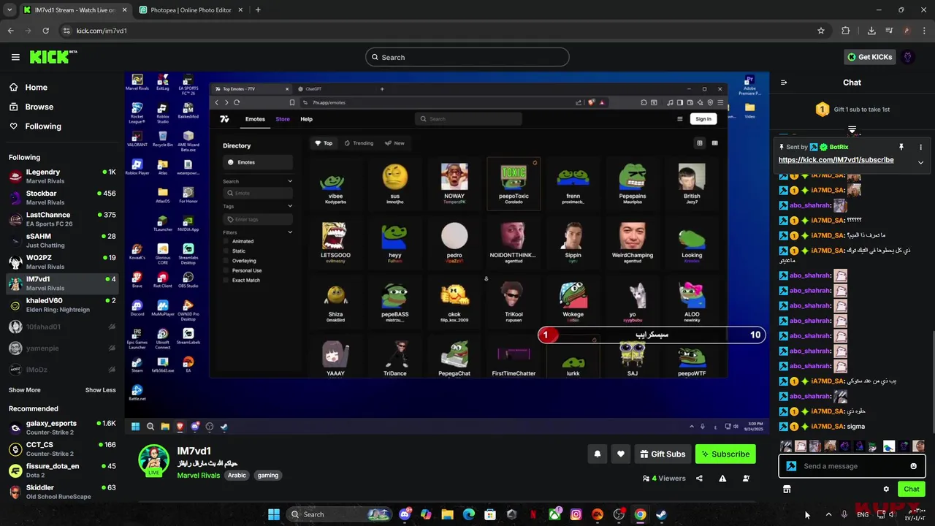Click the Arabic tag

(x=237, y=475)
